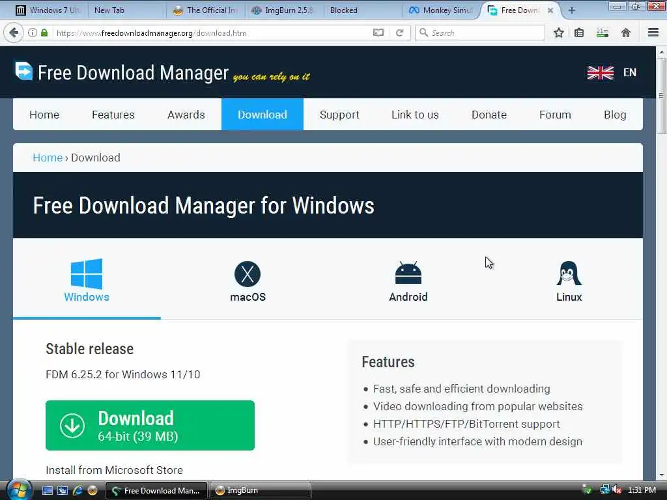Click the network tray icon

tap(604, 490)
